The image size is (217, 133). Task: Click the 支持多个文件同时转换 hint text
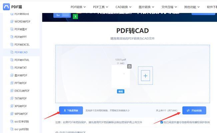click(x=108, y=110)
